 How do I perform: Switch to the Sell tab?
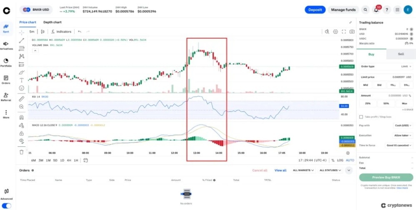tap(401, 54)
